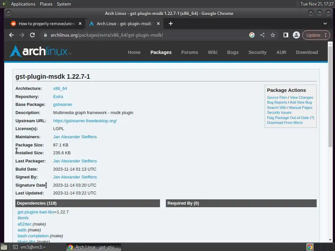Open the Security Issues link
Screen dimensions: 335x251
pyautogui.click(x=279, y=112)
